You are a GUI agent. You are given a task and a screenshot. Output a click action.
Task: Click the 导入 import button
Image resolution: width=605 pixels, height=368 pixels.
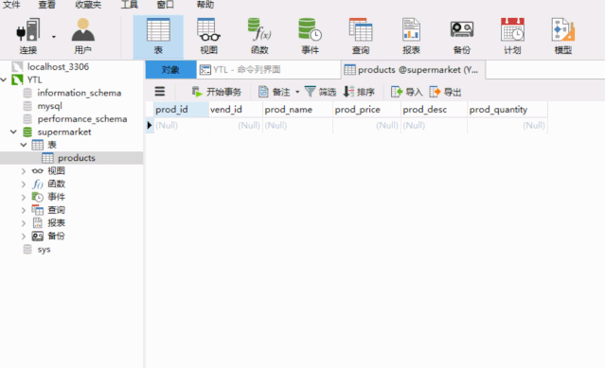(x=407, y=92)
